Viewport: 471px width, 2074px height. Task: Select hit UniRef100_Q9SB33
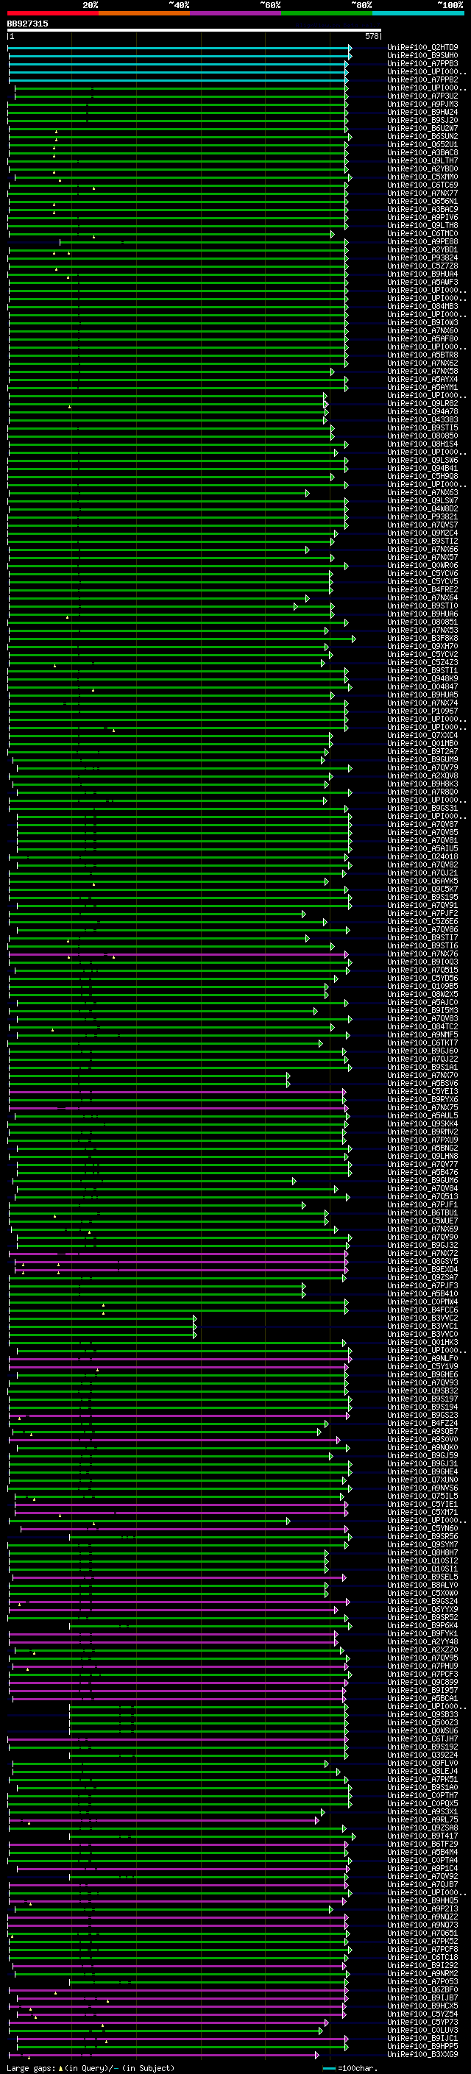point(422,1714)
